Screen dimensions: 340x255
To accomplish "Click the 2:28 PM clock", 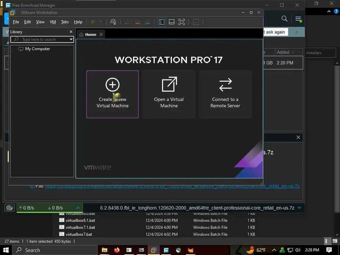I will 312,250.
